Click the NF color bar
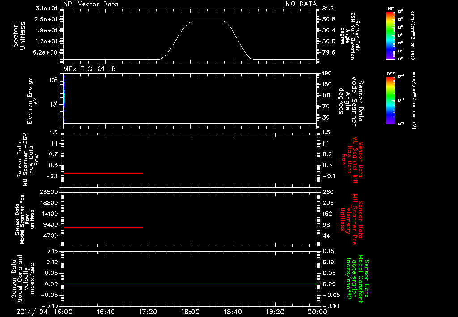Image resolution: width=458 pixels, height=317 pixels. (390, 35)
